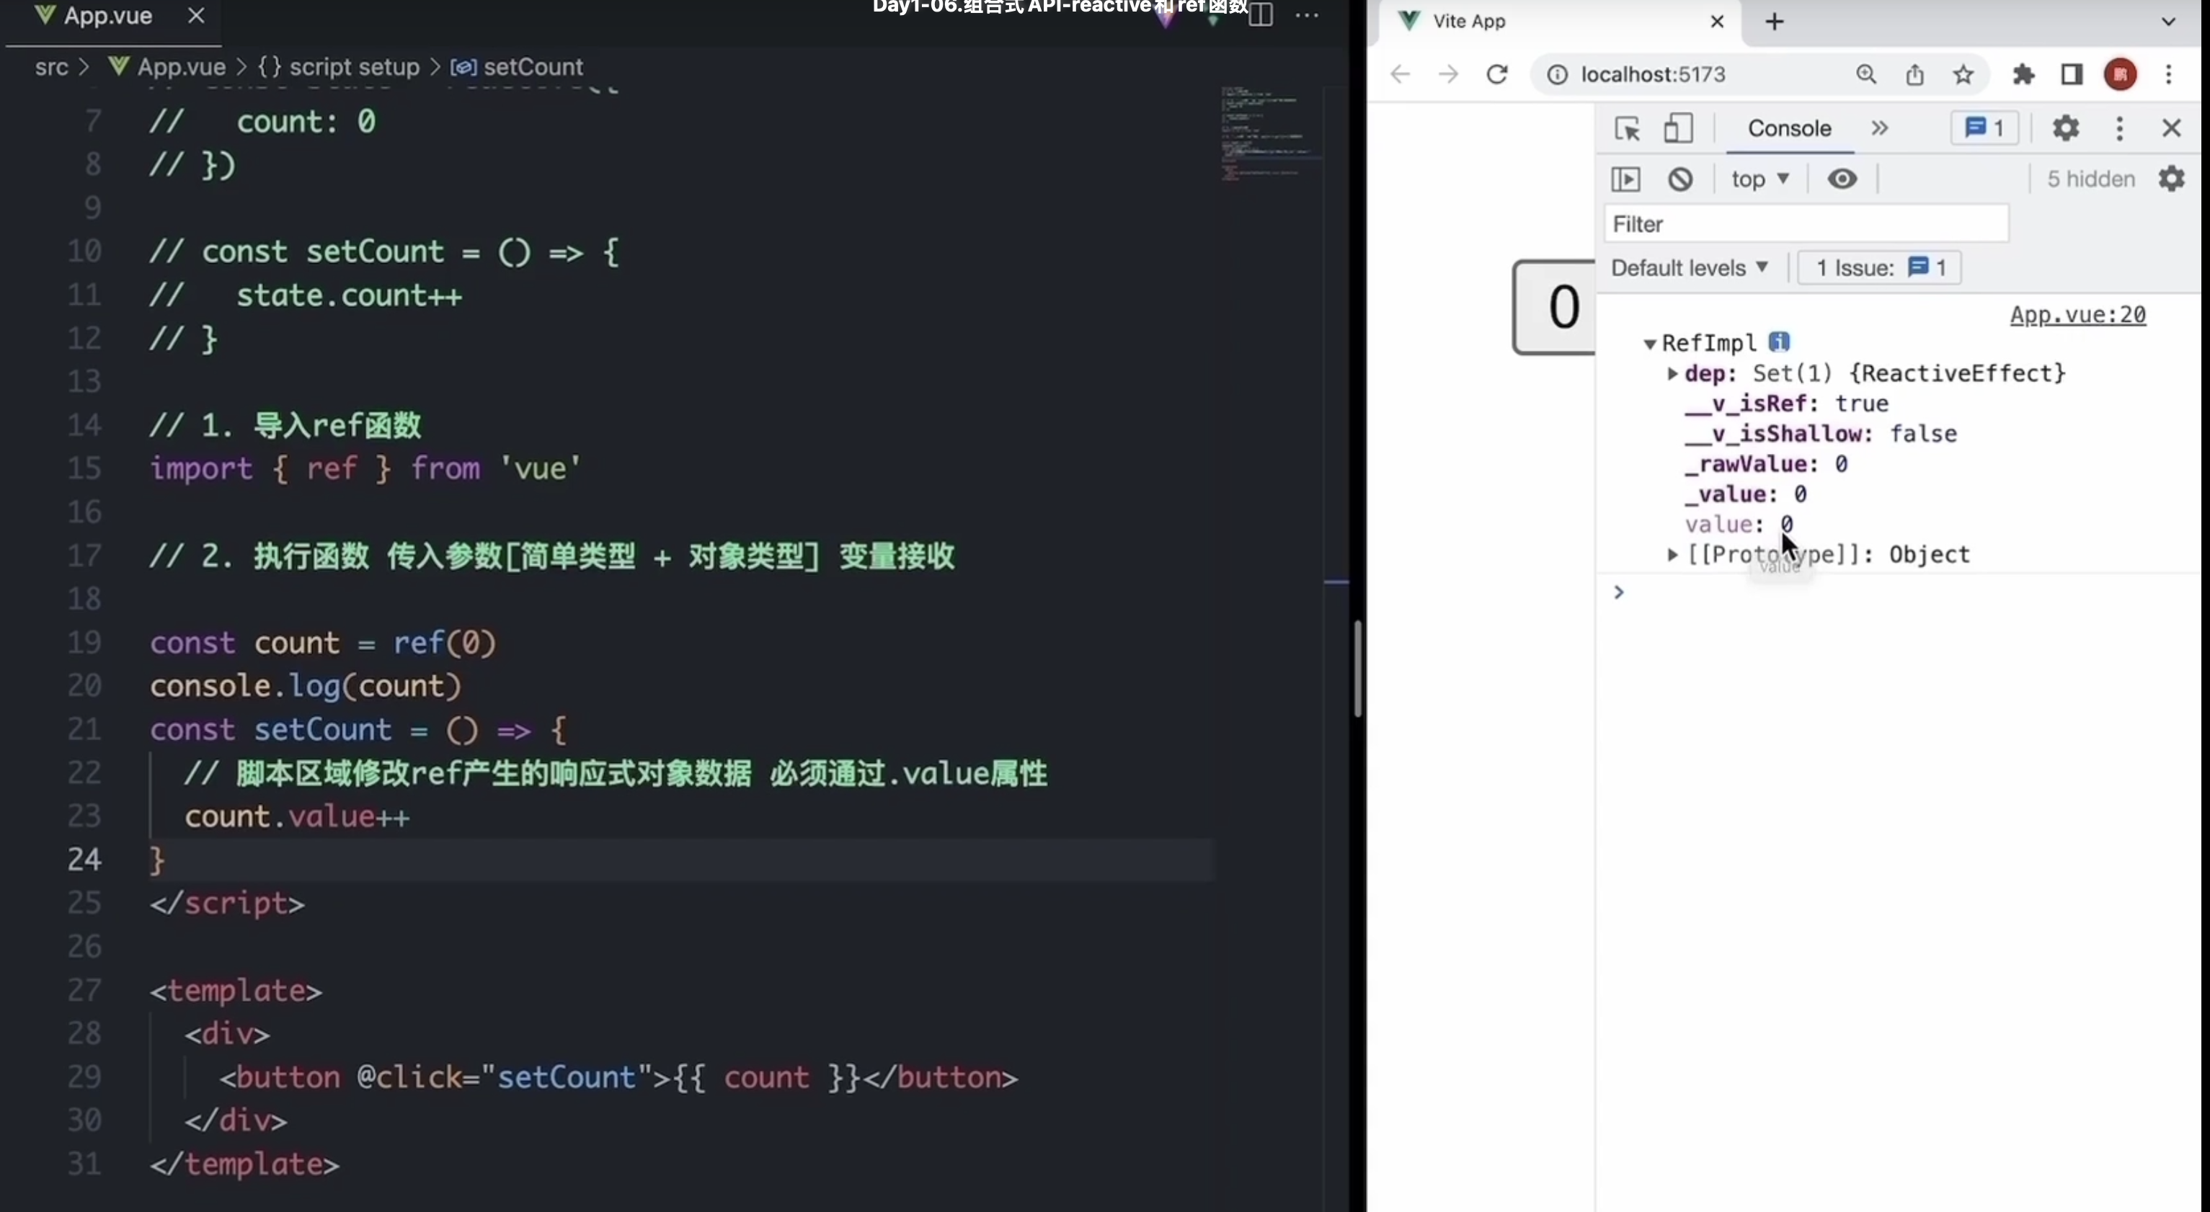Viewport: 2210px width, 1212px height.
Task: Open the App.vue:20 source link
Action: (2077, 315)
